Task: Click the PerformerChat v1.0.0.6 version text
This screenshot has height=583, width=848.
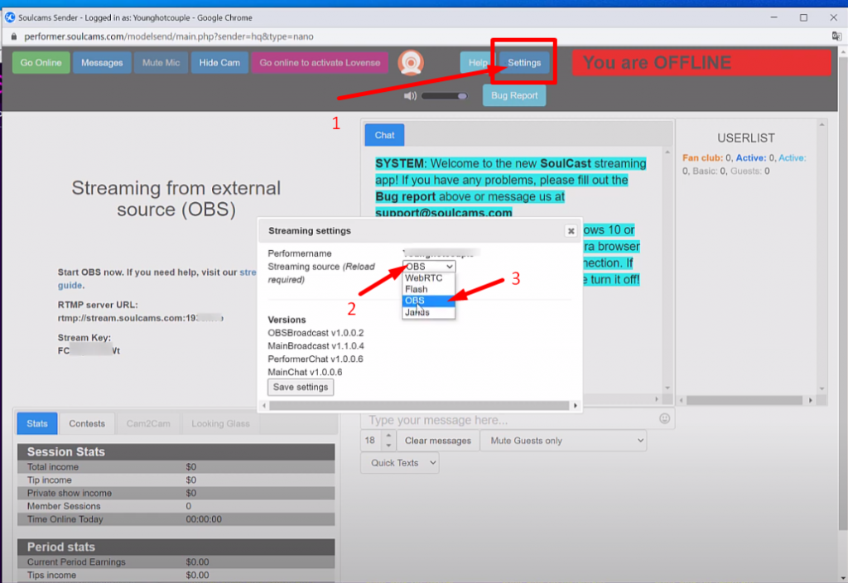Action: 316,359
